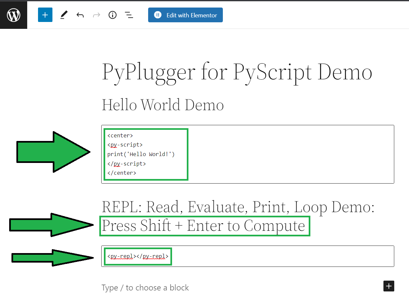Click Press Shift + Enter to Compute text
The width and height of the screenshot is (409, 298).
[204, 226]
